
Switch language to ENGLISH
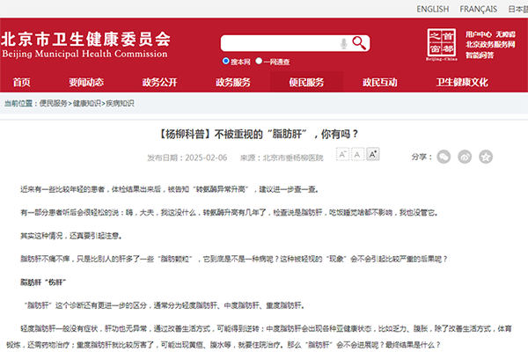[432, 9]
